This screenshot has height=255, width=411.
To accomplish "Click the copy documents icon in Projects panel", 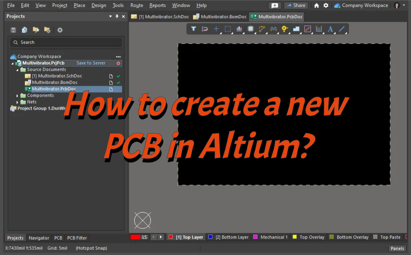I will coord(24,30).
